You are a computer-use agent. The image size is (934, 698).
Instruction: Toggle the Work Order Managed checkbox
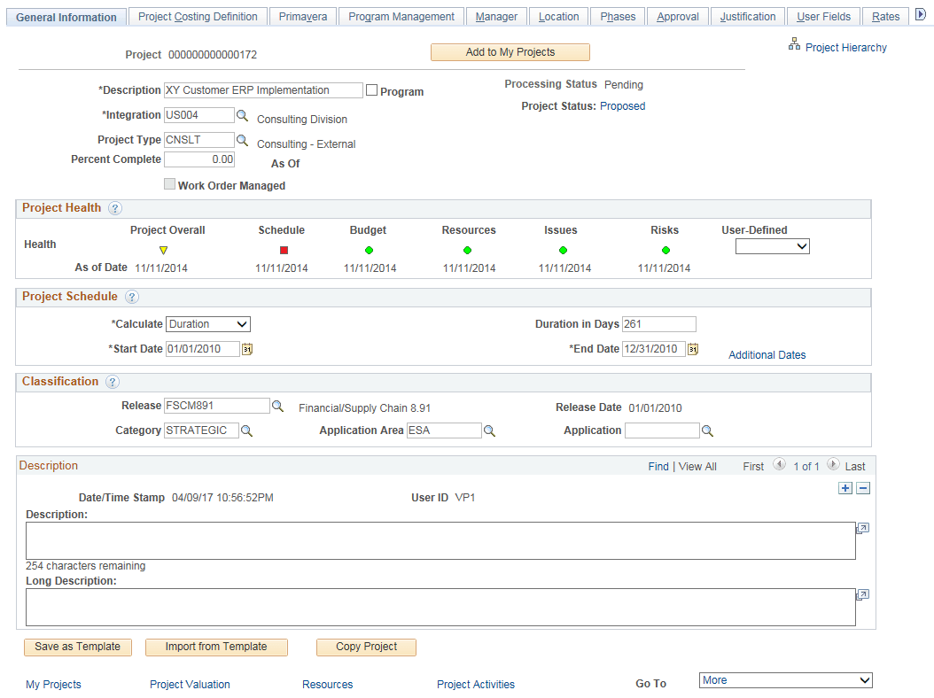(x=169, y=183)
